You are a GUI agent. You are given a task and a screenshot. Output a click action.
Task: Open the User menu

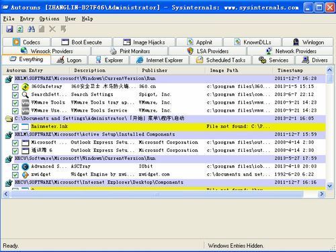[x=71, y=19]
